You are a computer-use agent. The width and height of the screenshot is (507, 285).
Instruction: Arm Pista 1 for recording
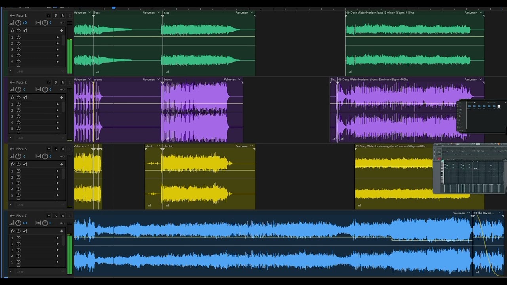pos(63,15)
